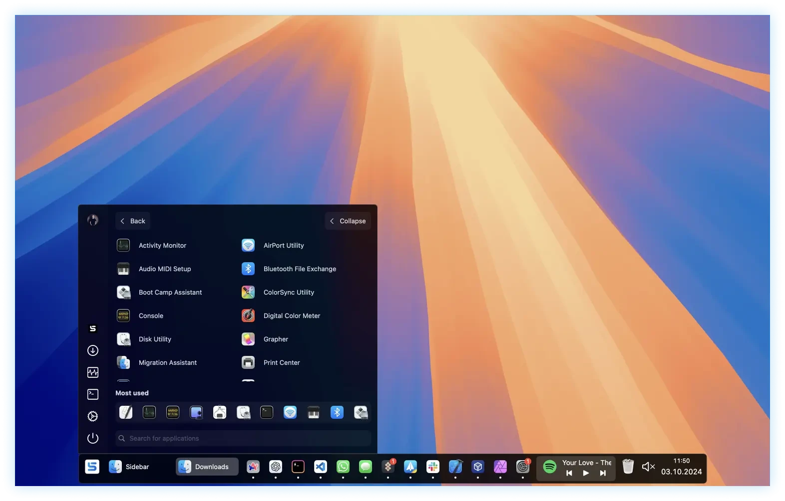Open Bluetooth File Exchange from the list
Viewport: 785px width, 501px height.
point(300,269)
